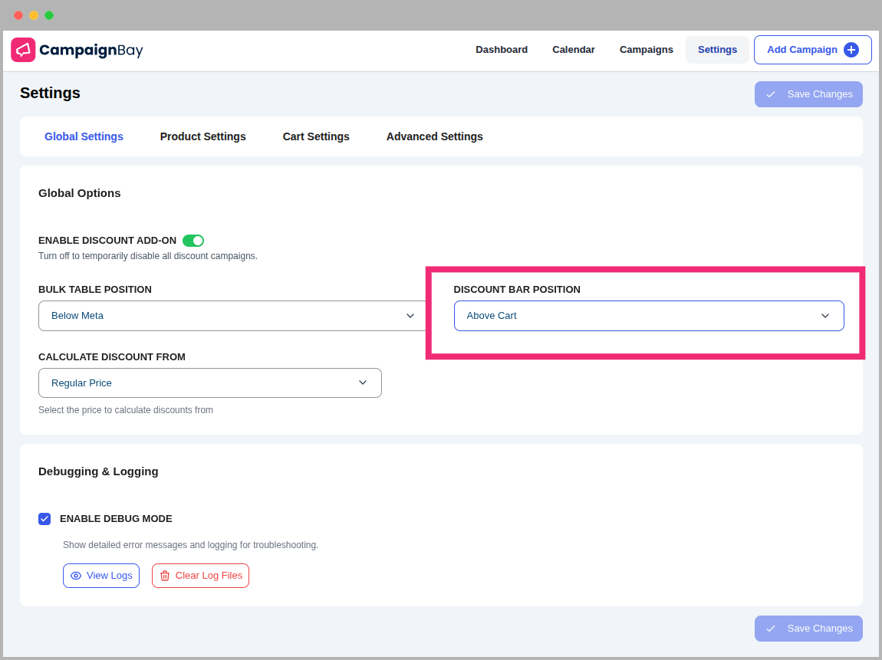This screenshot has height=660, width=882.
Task: Click the plus icon in Add Campaign
Action: pos(851,50)
